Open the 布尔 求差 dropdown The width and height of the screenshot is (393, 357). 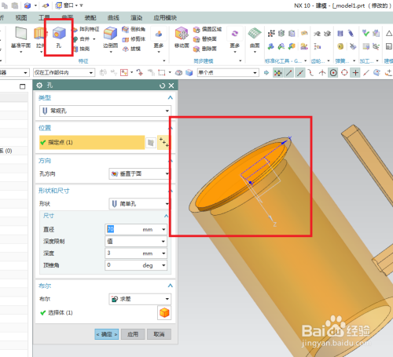coord(140,299)
